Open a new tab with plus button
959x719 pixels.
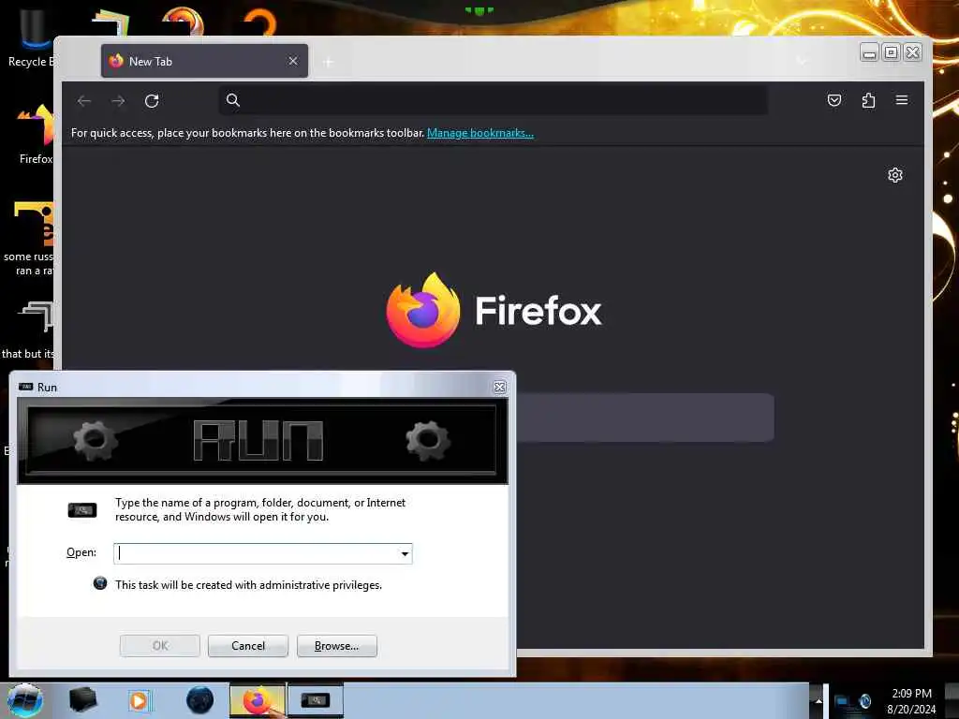click(x=329, y=62)
